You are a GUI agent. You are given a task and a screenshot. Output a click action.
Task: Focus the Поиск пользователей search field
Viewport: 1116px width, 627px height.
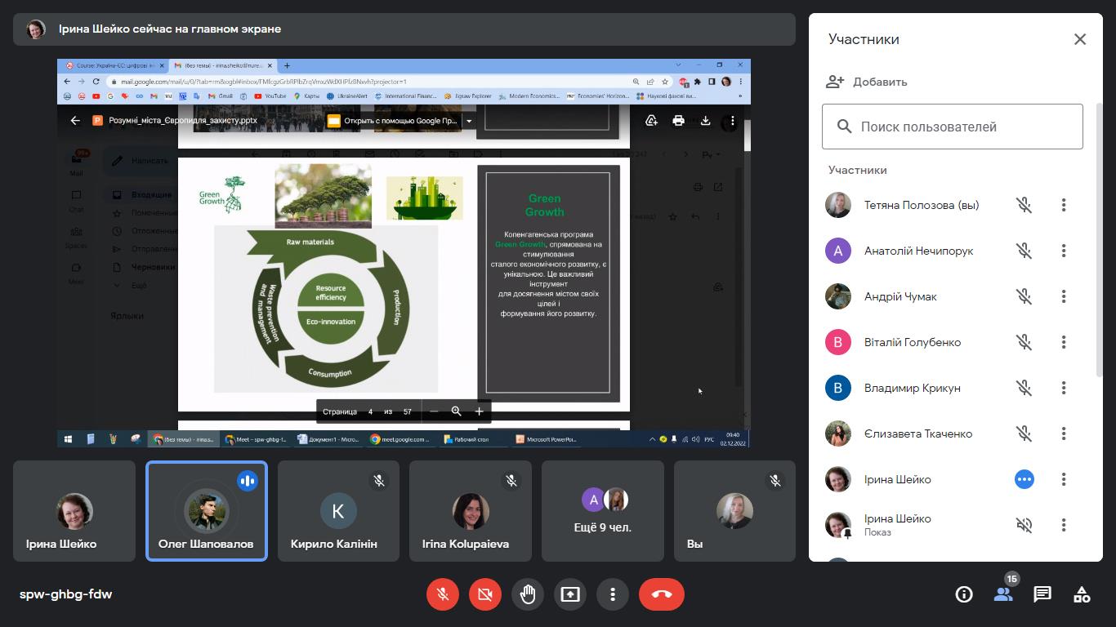click(953, 127)
